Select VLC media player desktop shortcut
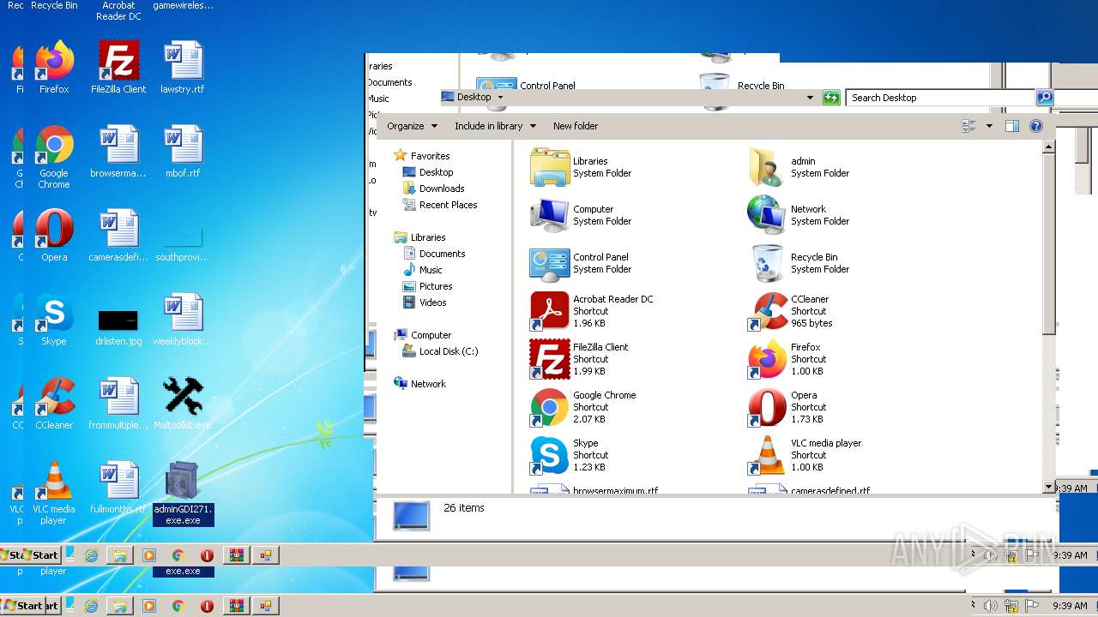Screen dimensions: 1098x617 [x=54, y=493]
